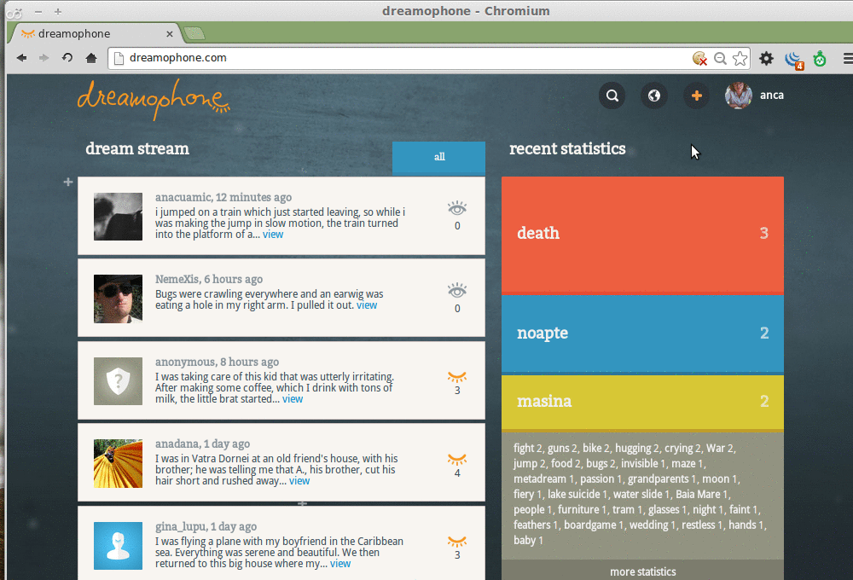
Task: Toggle the eye icon on anadana's dream
Action: click(x=457, y=459)
